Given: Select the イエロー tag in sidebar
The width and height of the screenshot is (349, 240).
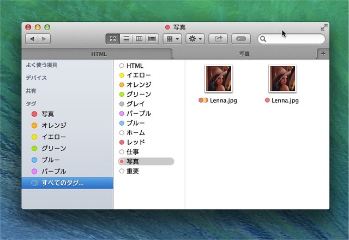Looking at the screenshot, I should [x=68, y=137].
